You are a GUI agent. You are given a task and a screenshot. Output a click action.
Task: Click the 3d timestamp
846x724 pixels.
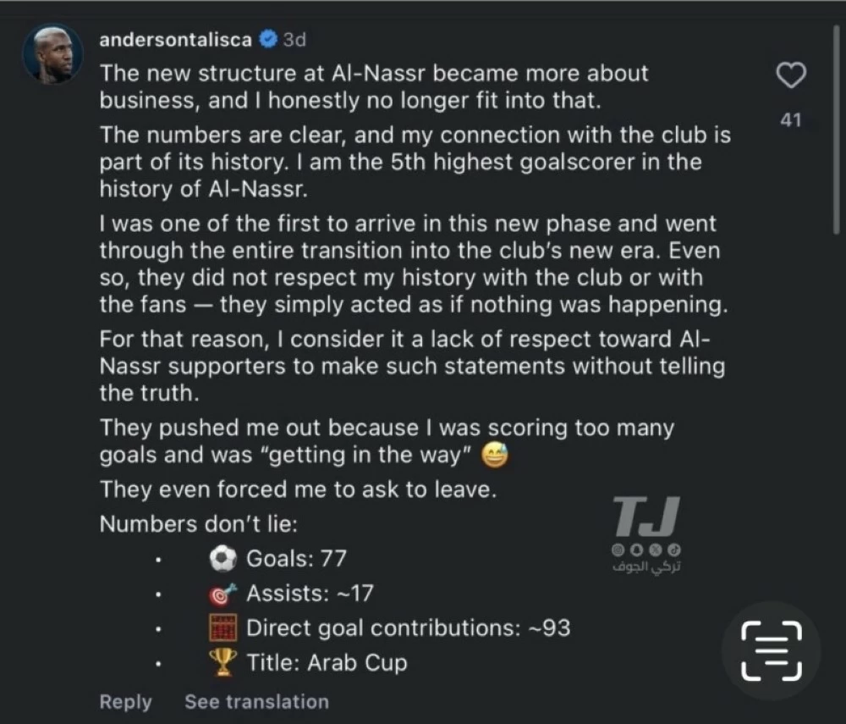tap(294, 40)
